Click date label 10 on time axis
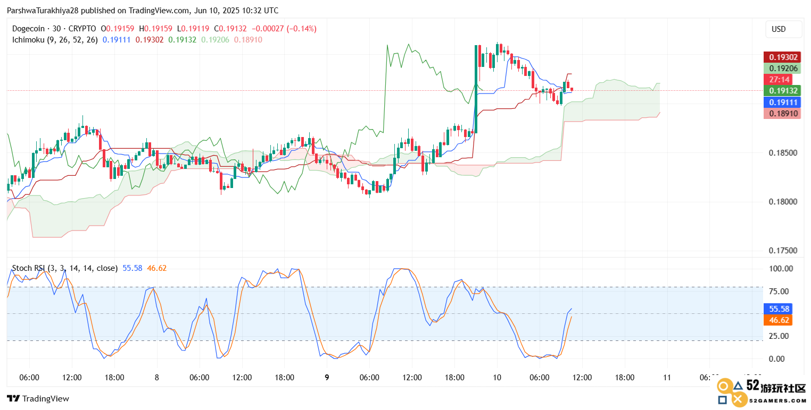The width and height of the screenshot is (811, 410). [x=497, y=378]
